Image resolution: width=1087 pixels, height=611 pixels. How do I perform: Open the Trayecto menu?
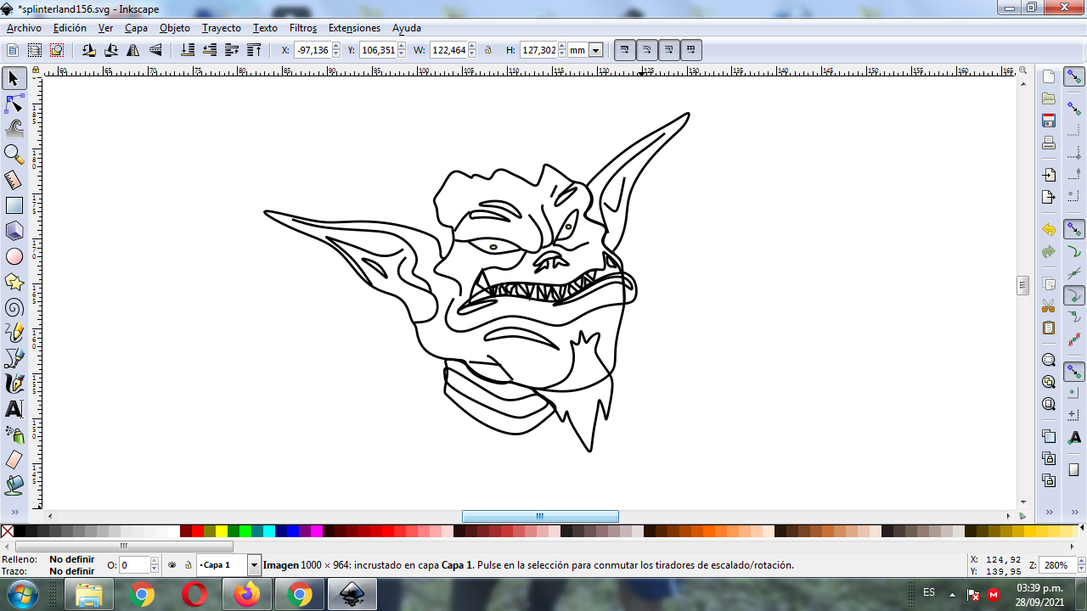point(222,28)
